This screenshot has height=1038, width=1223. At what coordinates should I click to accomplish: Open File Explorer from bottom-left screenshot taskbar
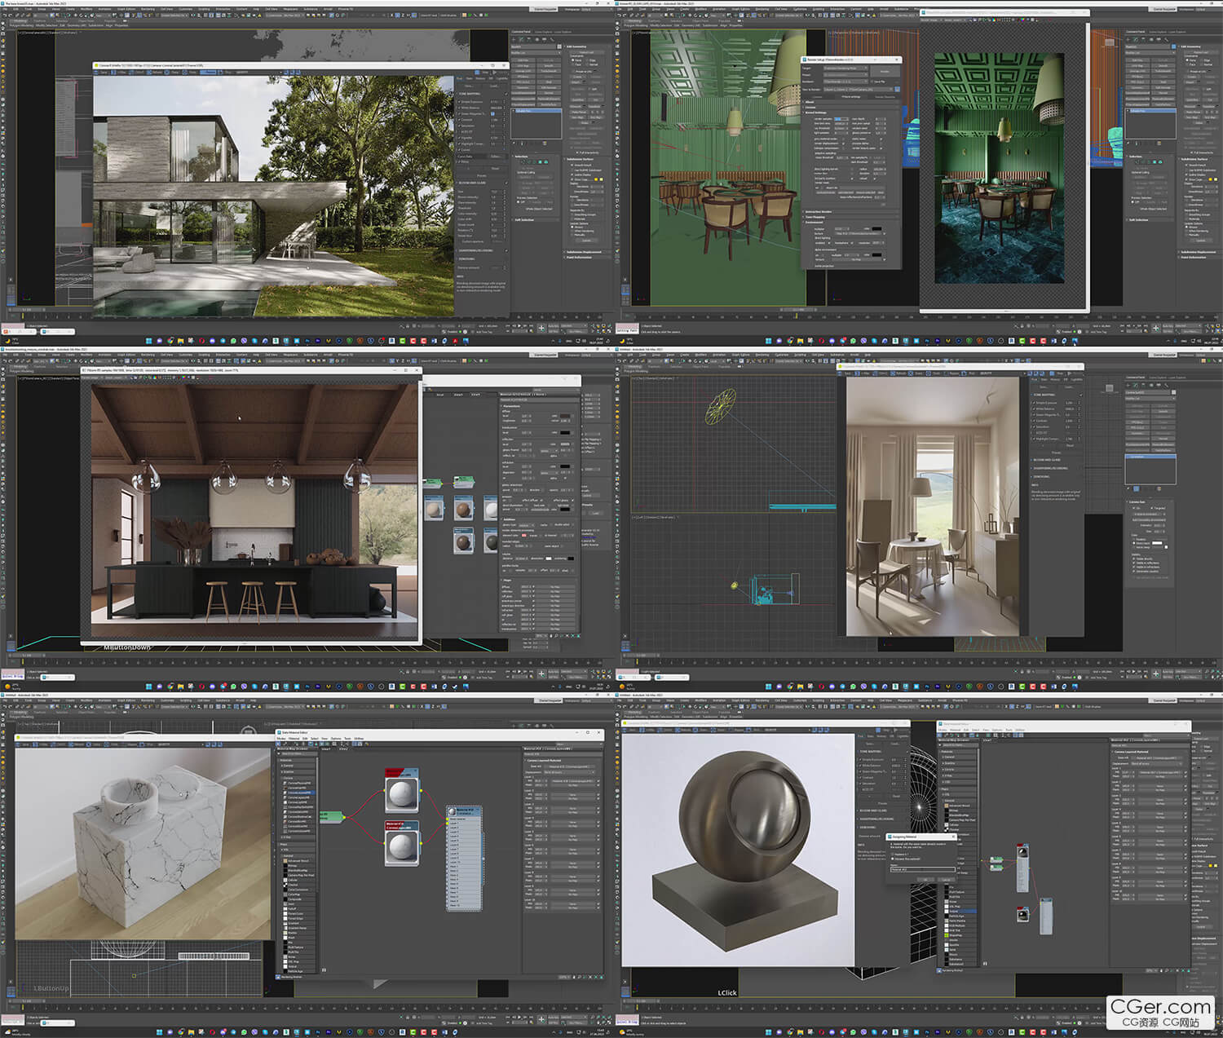[x=191, y=1031]
